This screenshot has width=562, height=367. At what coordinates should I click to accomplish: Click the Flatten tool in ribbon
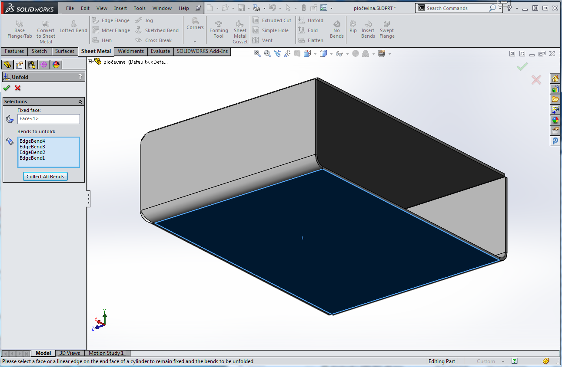point(311,40)
